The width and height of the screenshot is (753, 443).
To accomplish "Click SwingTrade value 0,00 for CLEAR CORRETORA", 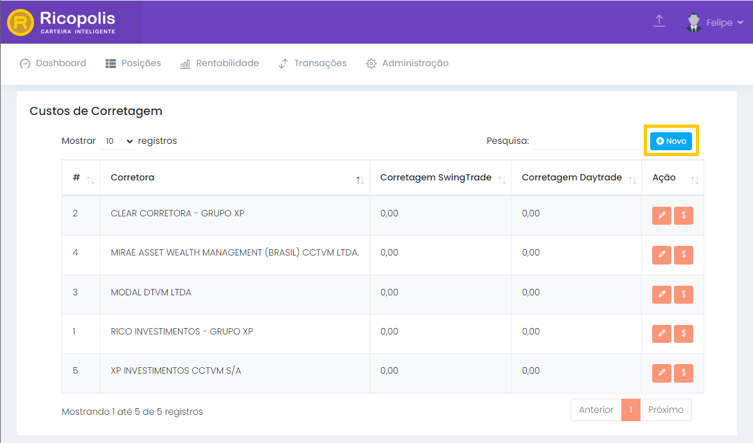I will point(389,214).
